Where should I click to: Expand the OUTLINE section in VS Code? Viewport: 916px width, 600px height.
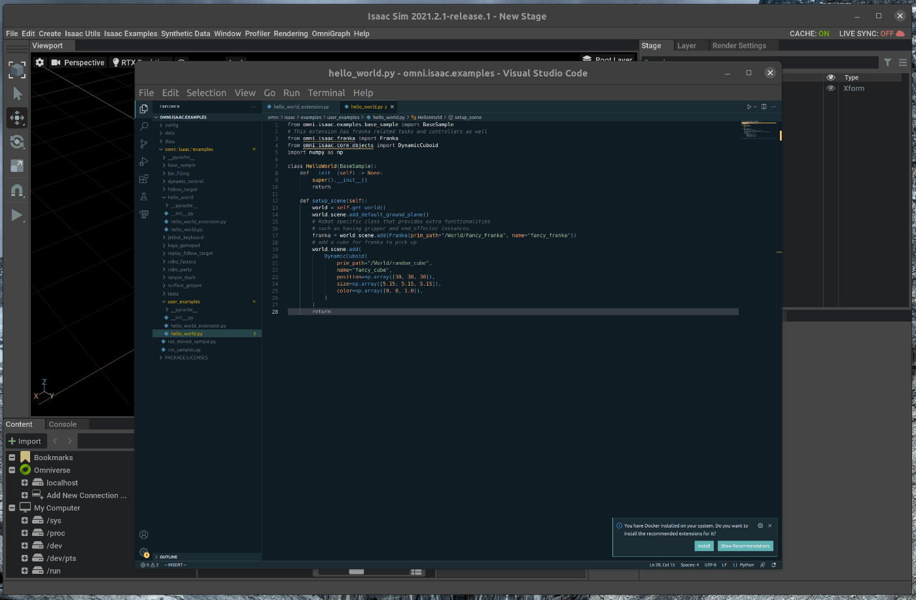168,557
